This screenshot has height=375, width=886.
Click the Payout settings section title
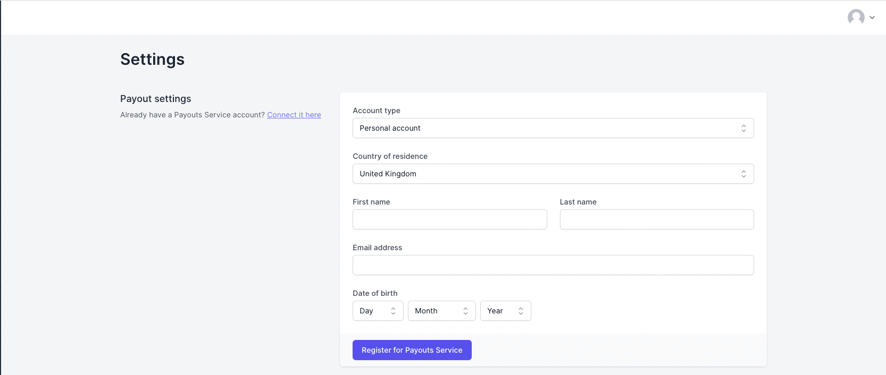coord(156,99)
